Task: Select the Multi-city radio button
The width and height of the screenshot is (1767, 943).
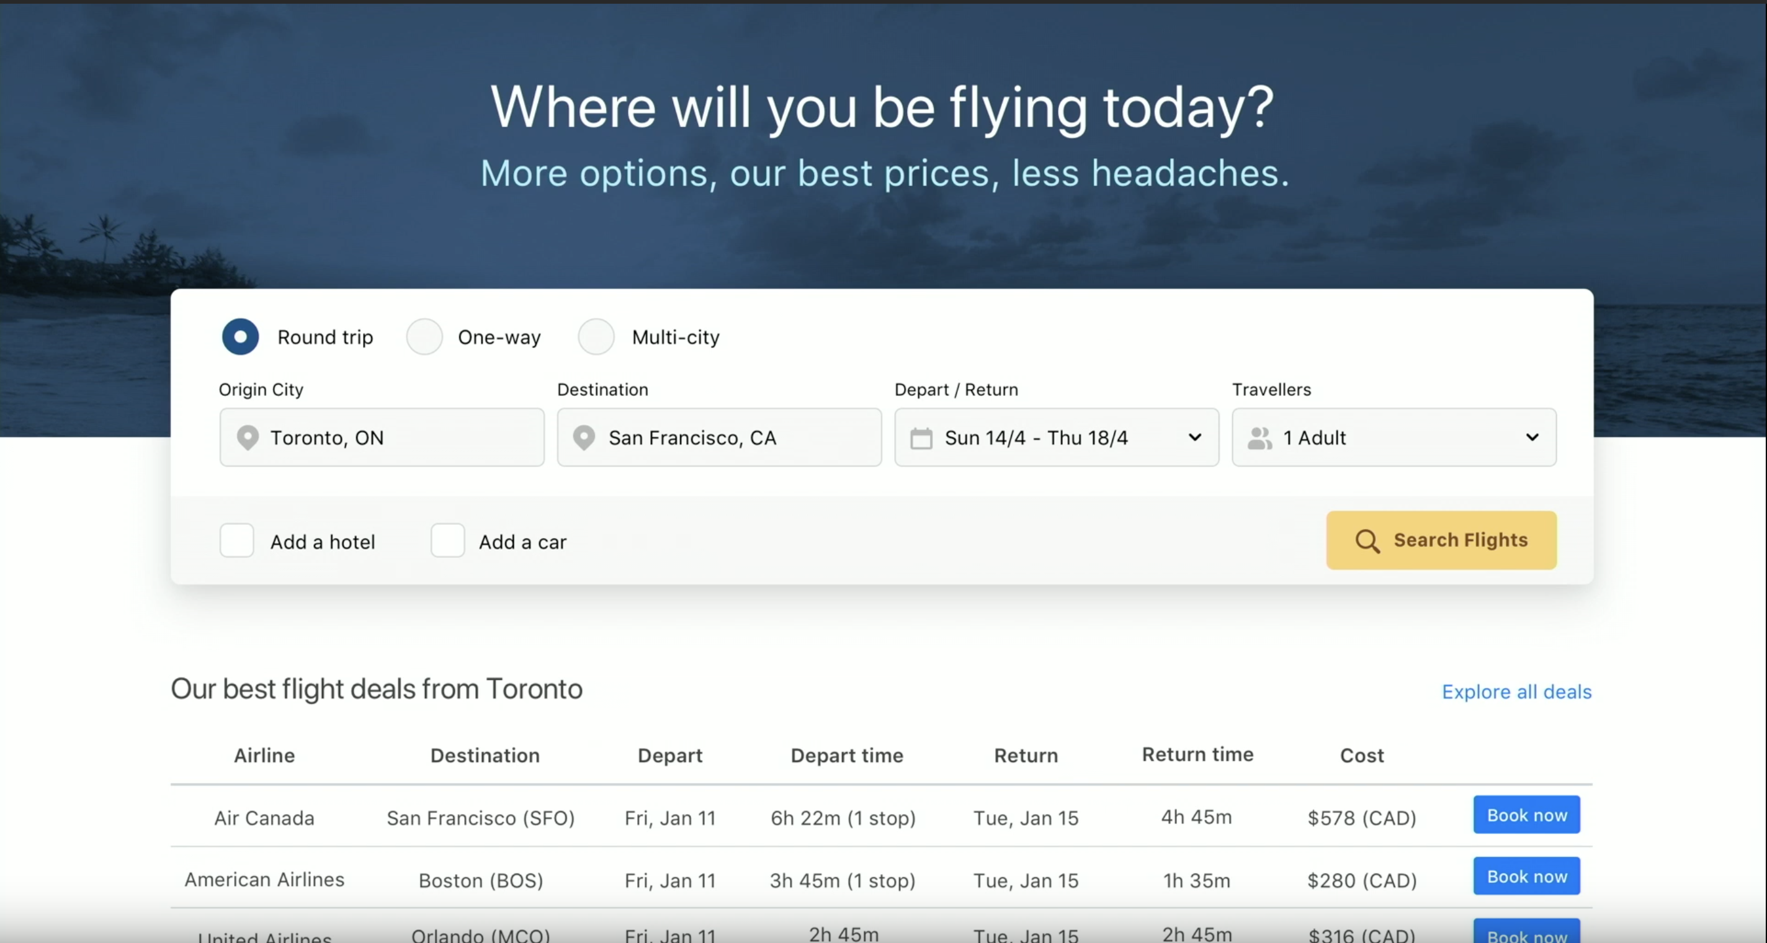Action: [x=596, y=337]
